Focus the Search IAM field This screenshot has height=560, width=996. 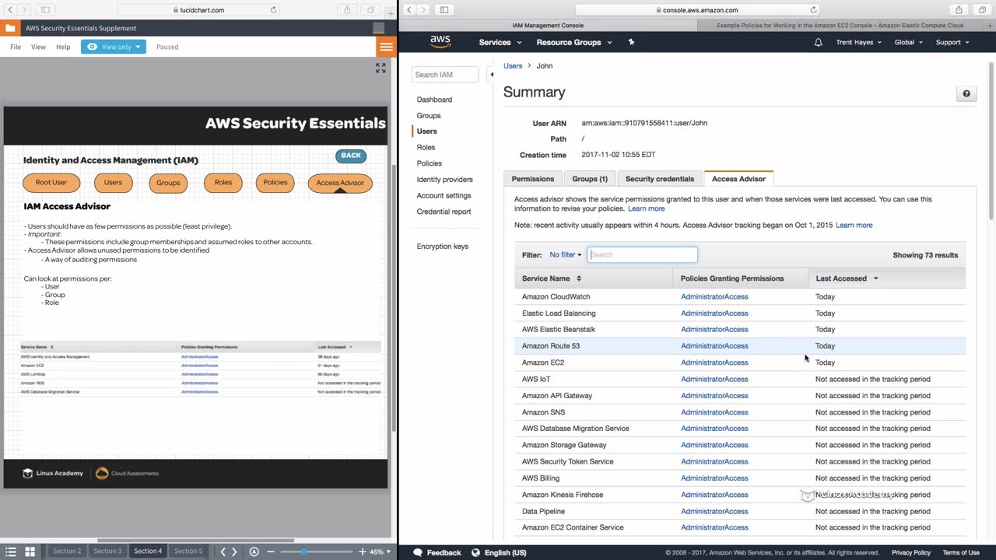[x=444, y=75]
